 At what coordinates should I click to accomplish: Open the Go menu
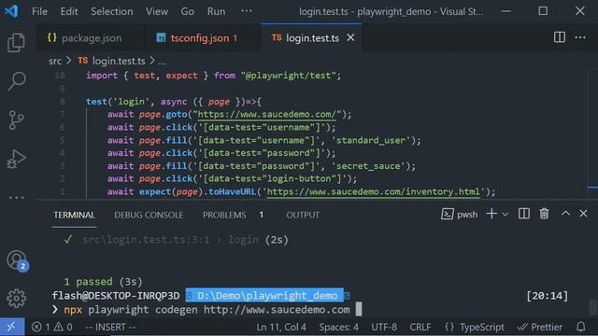[187, 11]
